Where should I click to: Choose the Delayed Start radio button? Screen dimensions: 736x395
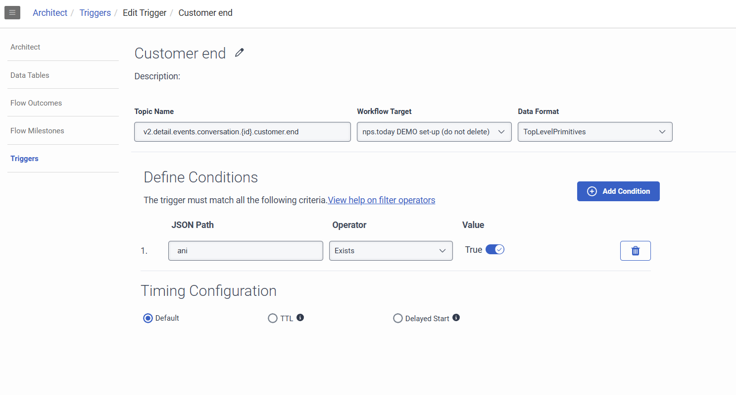397,318
